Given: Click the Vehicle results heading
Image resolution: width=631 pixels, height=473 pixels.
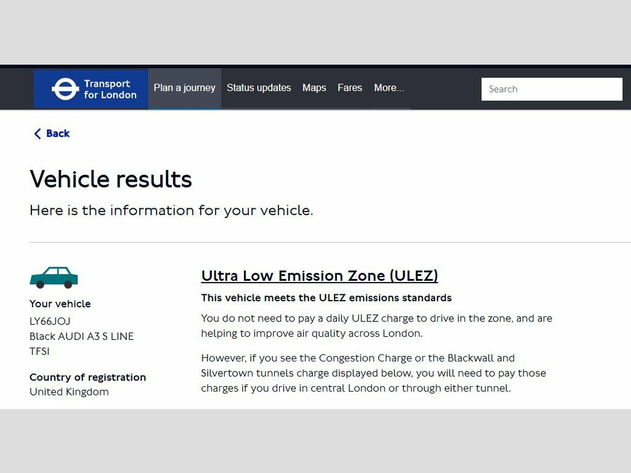Looking at the screenshot, I should click(111, 179).
